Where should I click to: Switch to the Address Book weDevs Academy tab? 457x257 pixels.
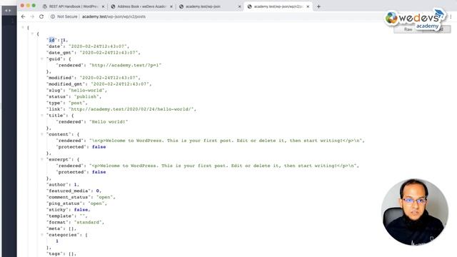pyautogui.click(x=141, y=6)
